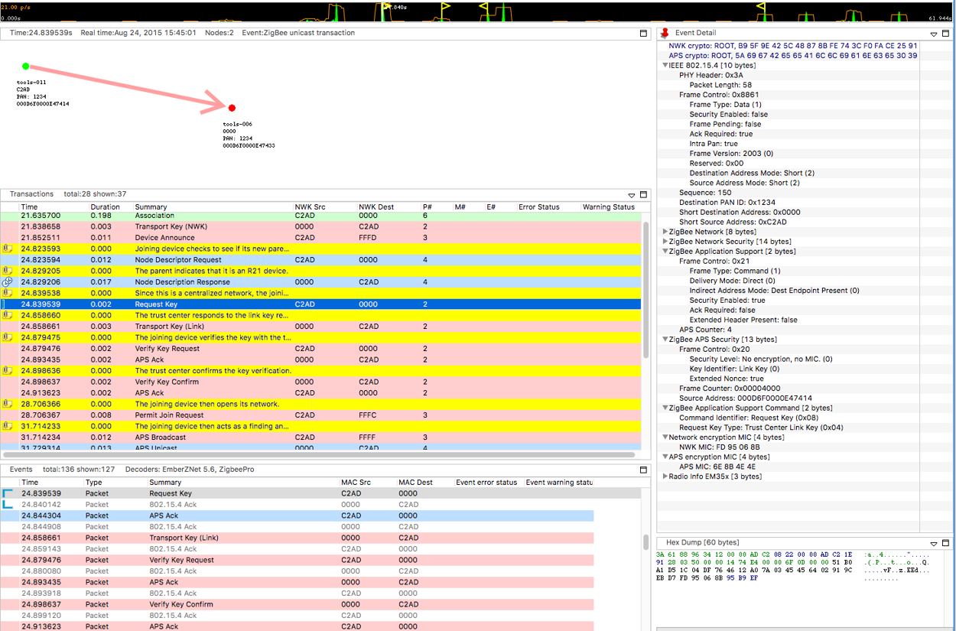Image resolution: width=956 pixels, height=631 pixels.
Task: Expand ZigBee Network Security [14 bytes]
Action: [x=665, y=242]
